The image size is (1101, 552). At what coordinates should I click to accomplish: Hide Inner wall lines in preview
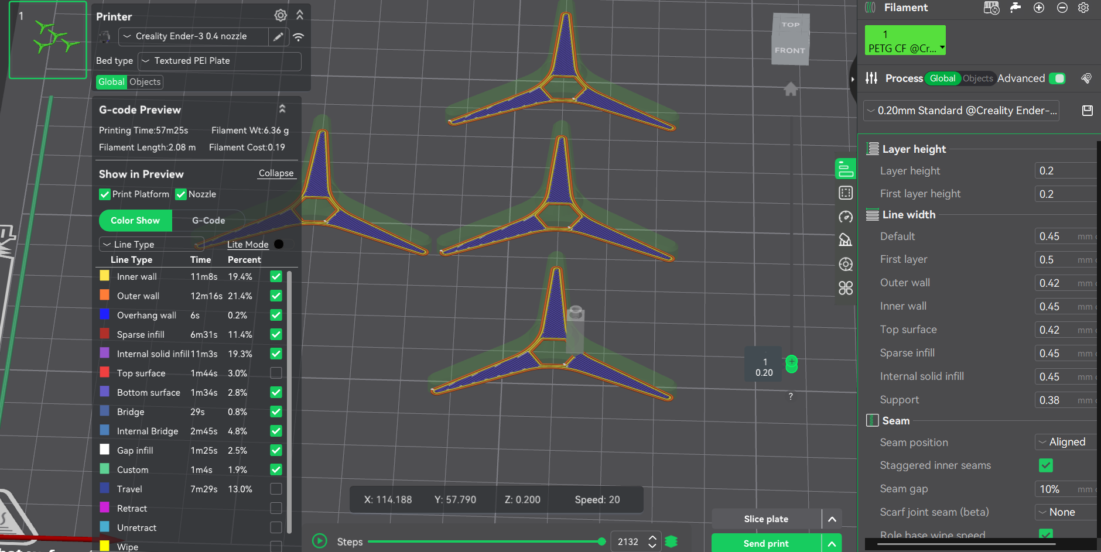pyautogui.click(x=276, y=276)
